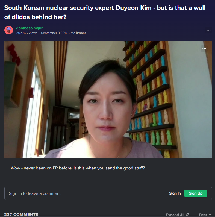The width and height of the screenshot is (215, 217).
Task: Click the 207,766 Views counter
Action: [x=27, y=33]
